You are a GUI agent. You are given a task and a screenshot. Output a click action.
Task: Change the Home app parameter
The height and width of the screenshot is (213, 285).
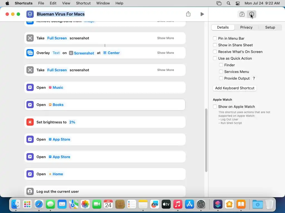pos(56,174)
